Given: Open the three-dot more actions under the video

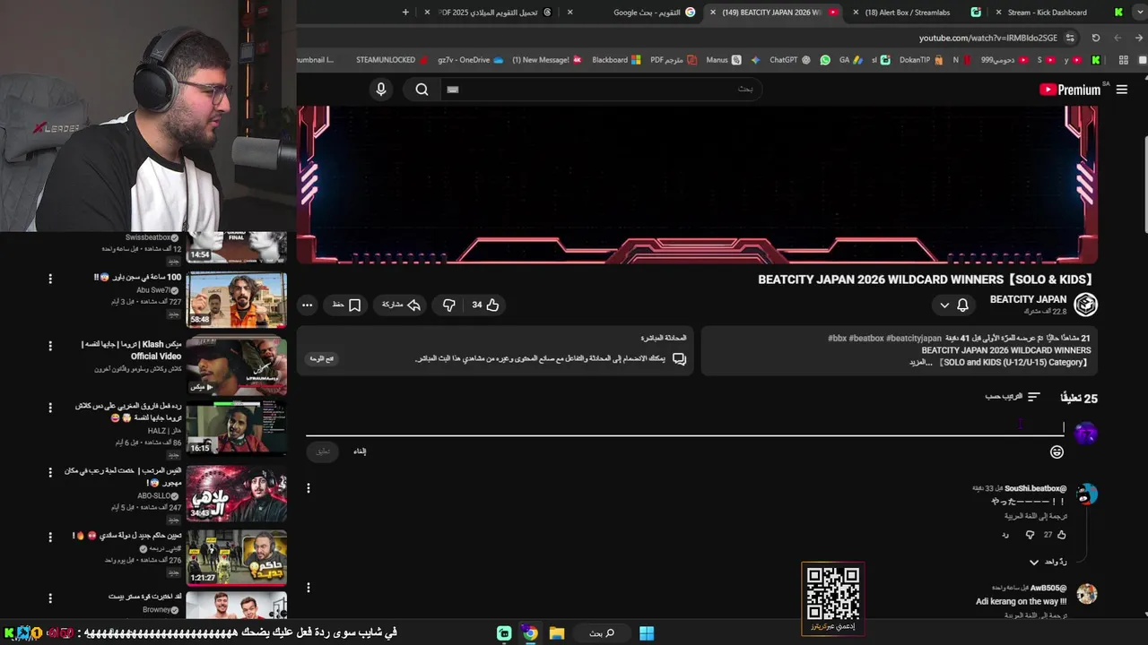Looking at the screenshot, I should tap(307, 305).
